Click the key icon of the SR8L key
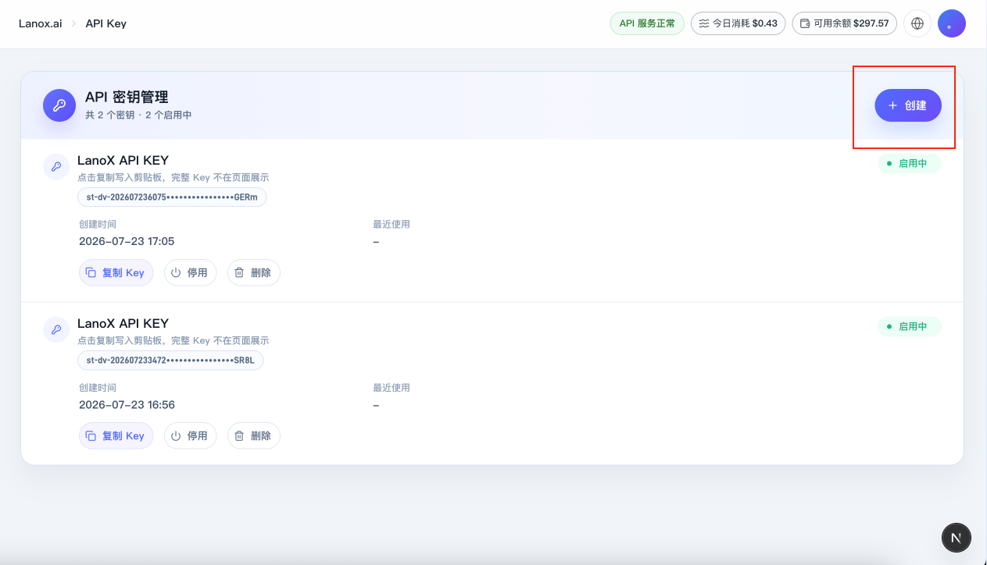Screen dimensions: 987x565 click(x=56, y=329)
